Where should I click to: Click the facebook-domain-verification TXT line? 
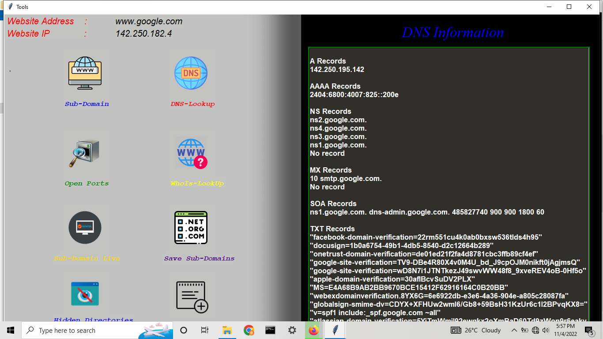pyautogui.click(x=426, y=237)
